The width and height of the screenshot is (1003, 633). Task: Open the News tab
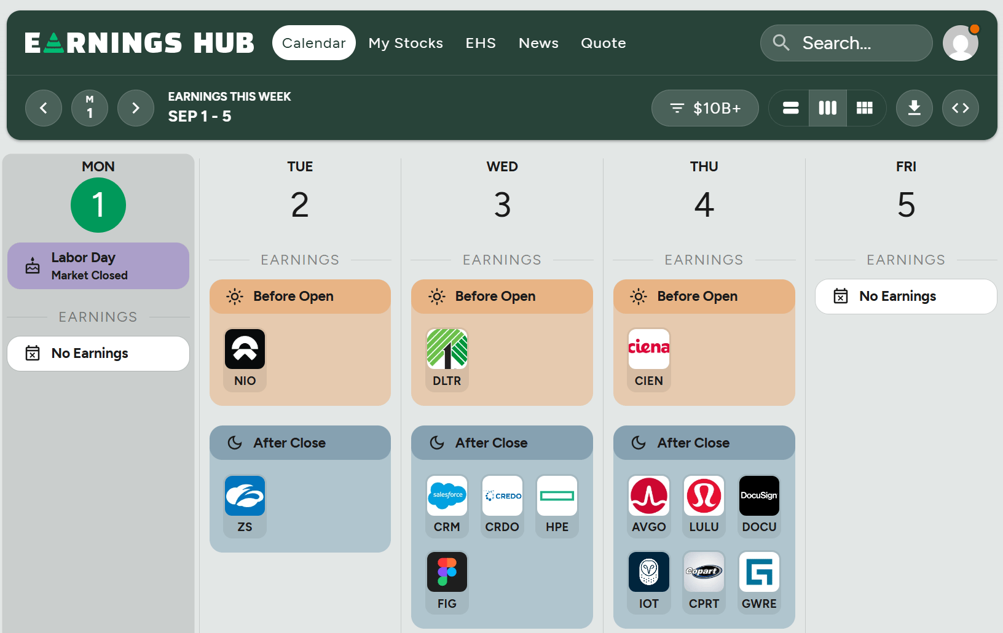coord(538,43)
